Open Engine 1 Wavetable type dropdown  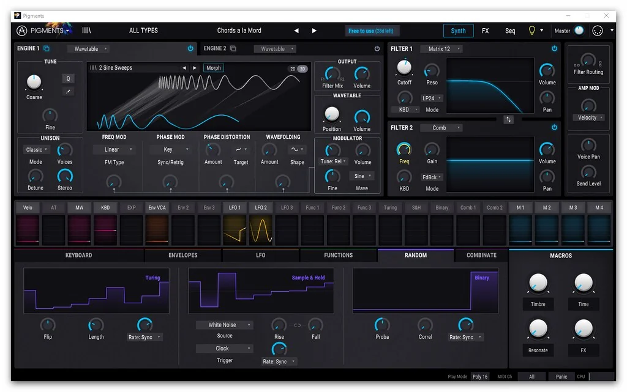coord(88,49)
